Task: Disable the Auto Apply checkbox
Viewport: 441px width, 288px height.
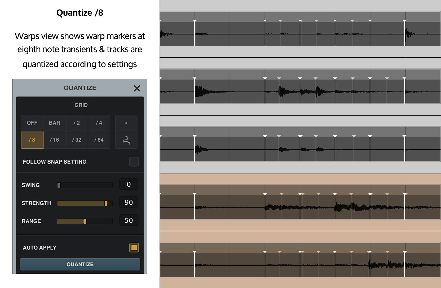Action: coord(134,248)
